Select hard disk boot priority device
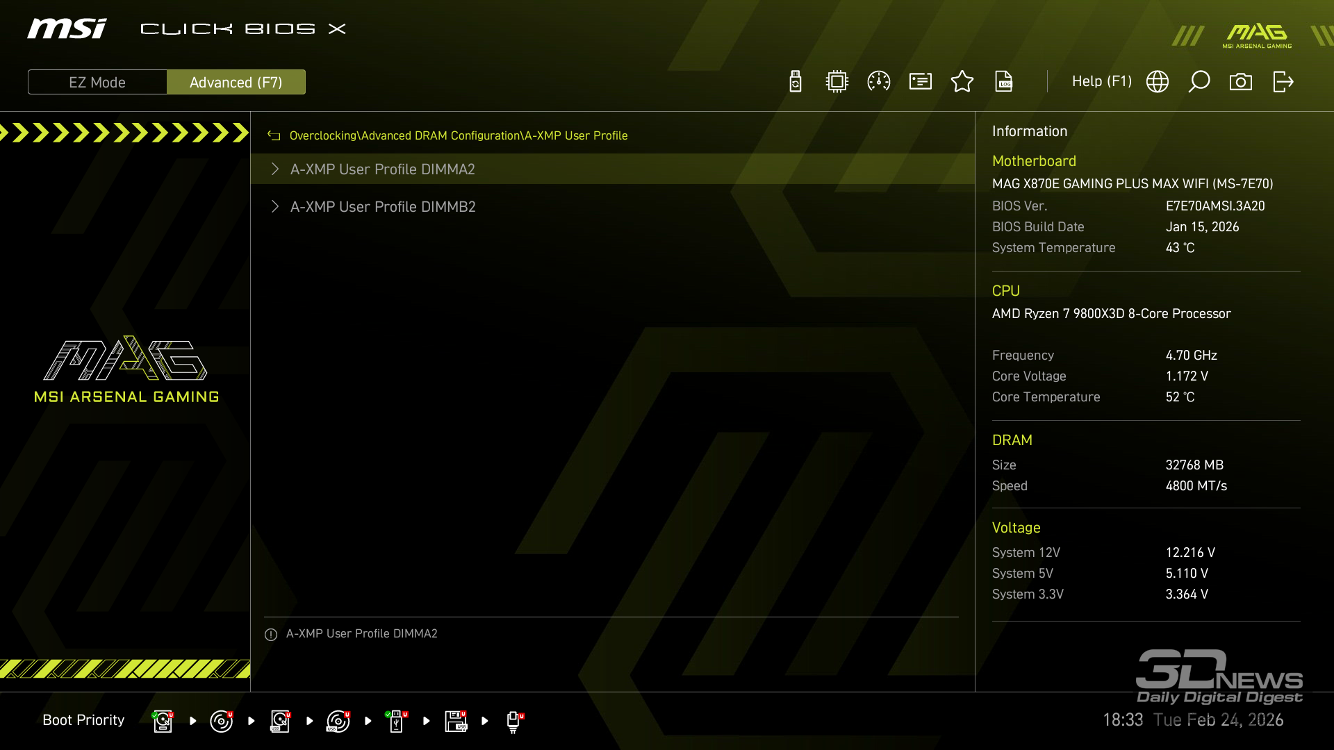The width and height of the screenshot is (1334, 750). click(x=163, y=721)
